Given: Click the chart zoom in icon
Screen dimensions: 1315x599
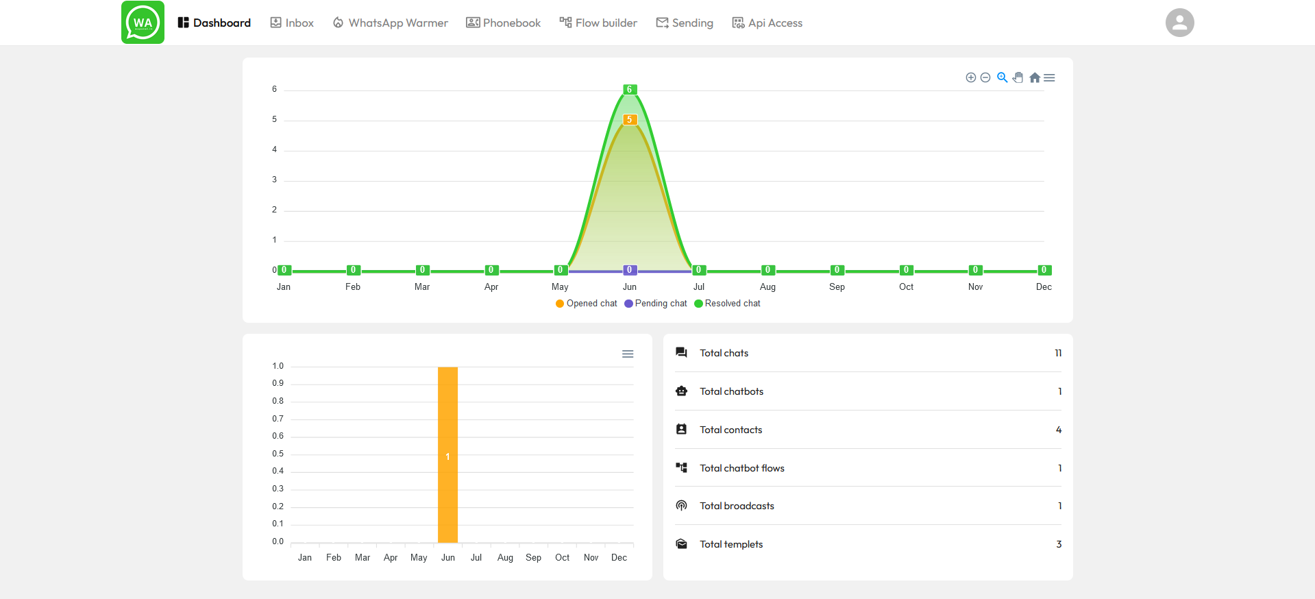Looking at the screenshot, I should tap(970, 77).
